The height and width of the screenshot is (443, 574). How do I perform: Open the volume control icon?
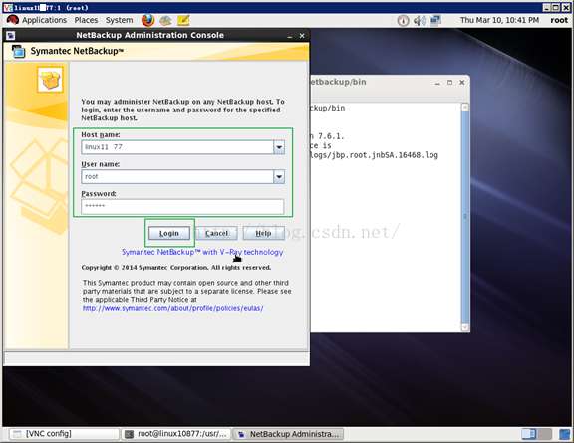[x=420, y=21]
